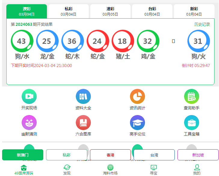The image size is (219, 176).
Task: Click the 鸡/金 label
Action: click(x=148, y=56)
